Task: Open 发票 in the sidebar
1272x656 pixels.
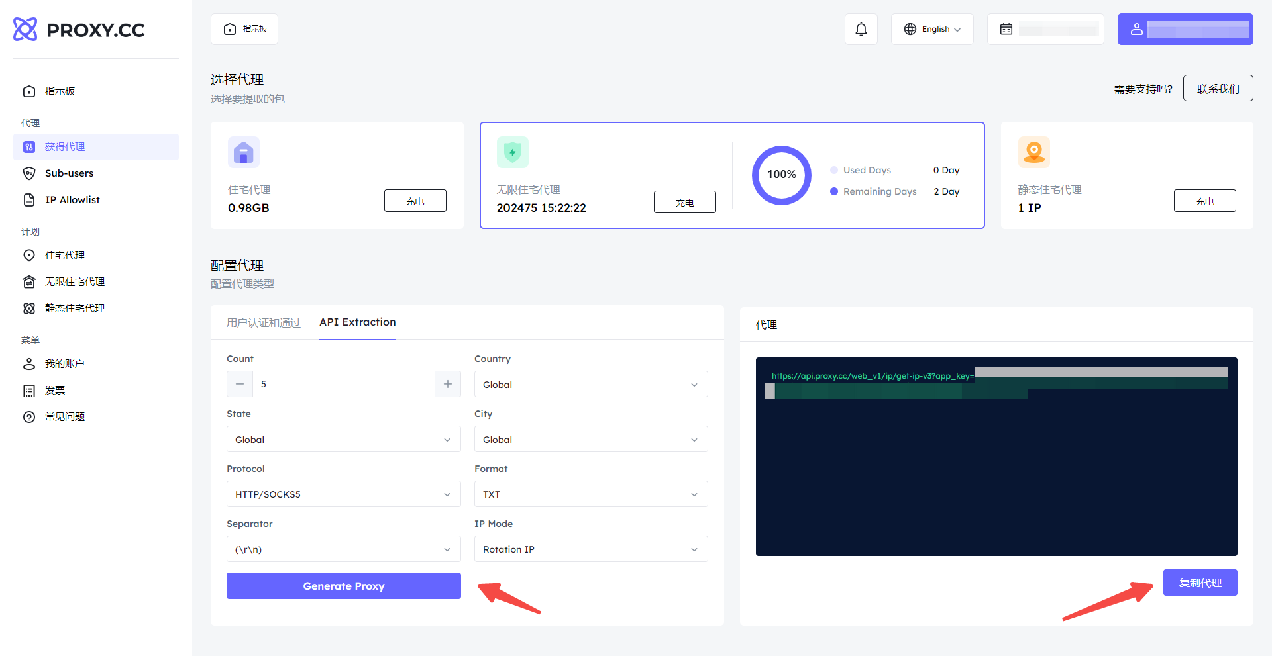Action: [96, 391]
